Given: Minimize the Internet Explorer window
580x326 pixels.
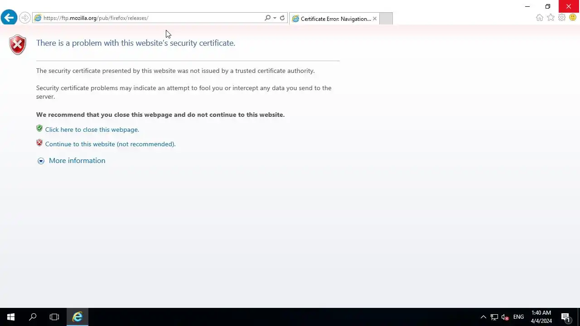Looking at the screenshot, I should coord(527,6).
